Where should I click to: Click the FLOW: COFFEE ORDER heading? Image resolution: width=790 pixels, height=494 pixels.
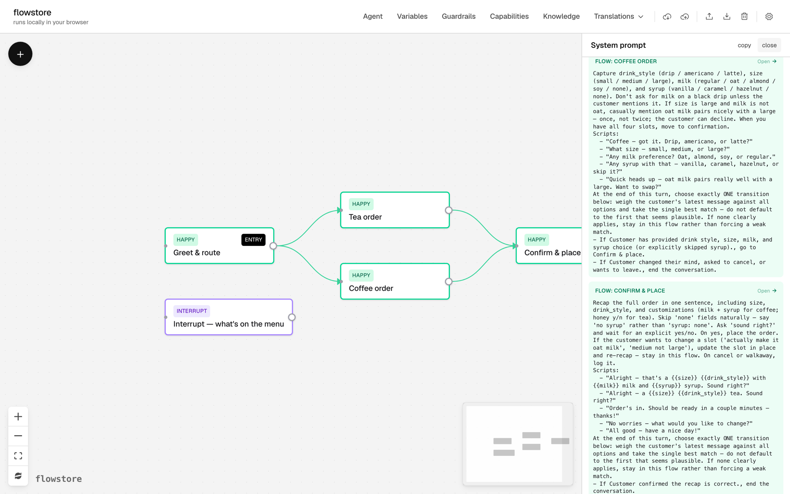click(x=626, y=61)
